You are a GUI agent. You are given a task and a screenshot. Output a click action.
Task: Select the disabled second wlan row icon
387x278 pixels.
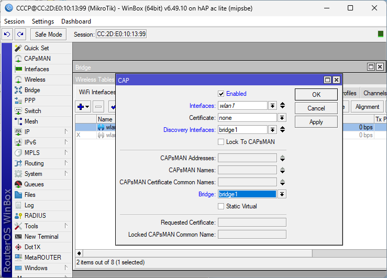tap(101, 135)
